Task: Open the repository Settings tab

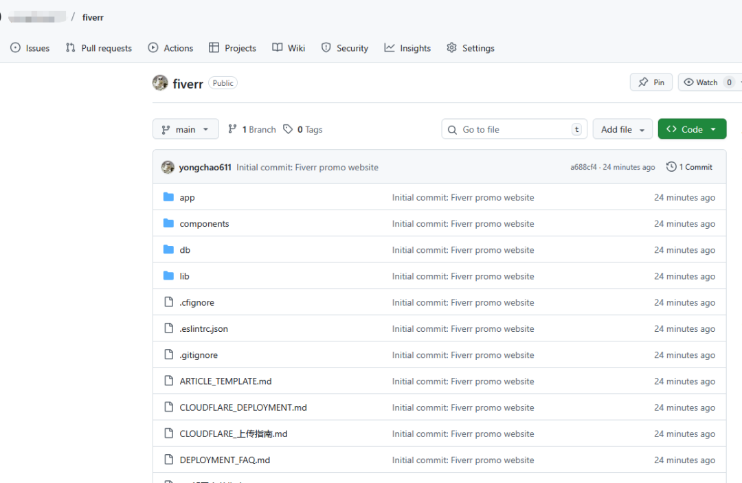Action: 471,48
